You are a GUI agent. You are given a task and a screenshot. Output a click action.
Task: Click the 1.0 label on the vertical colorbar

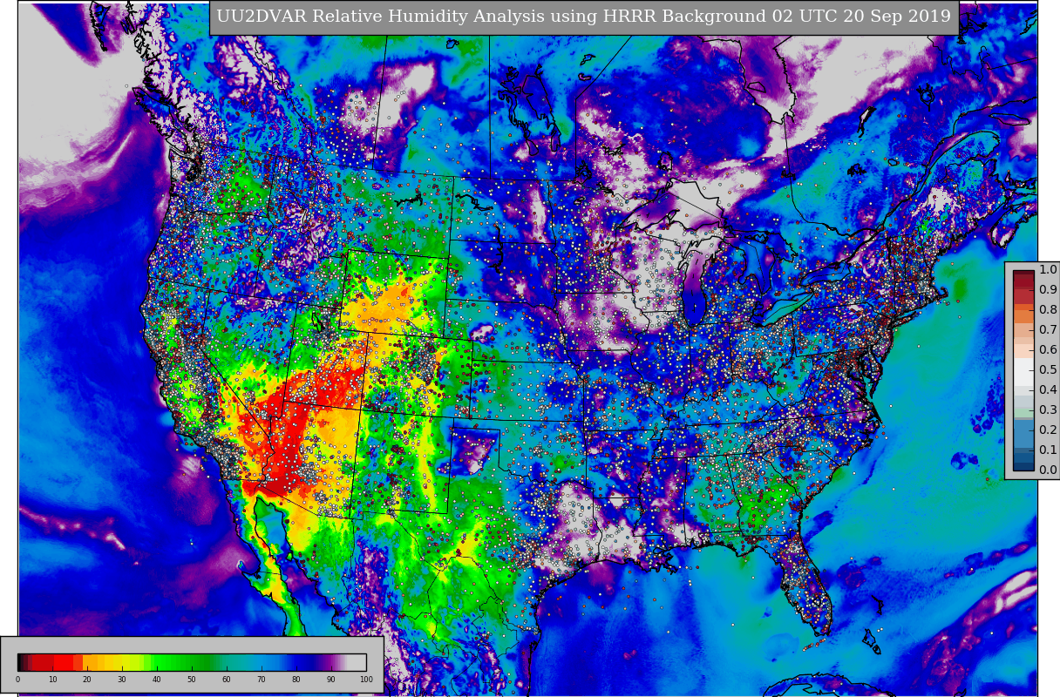[1048, 269]
